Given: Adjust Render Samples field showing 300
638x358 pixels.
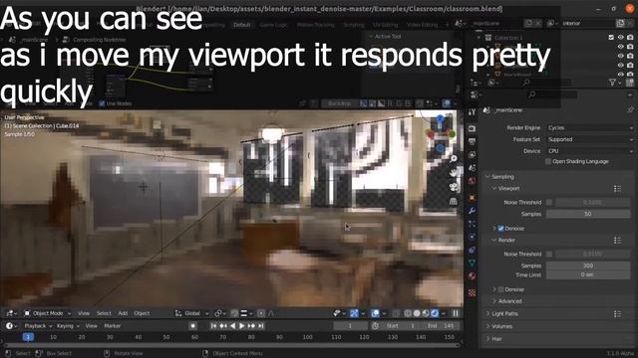Looking at the screenshot, I should click(x=588, y=266).
